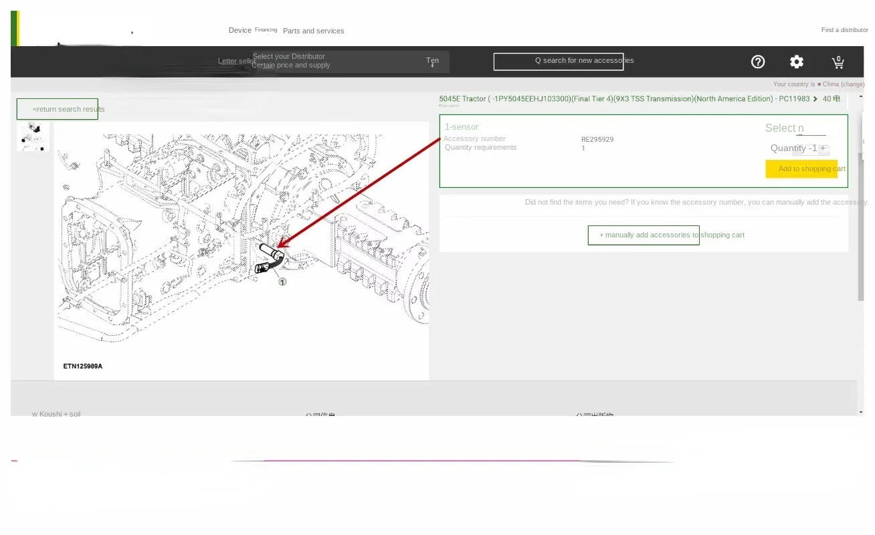Screen dimensions: 875x535
Task: Click the Find a distributor link
Action: click(x=845, y=30)
